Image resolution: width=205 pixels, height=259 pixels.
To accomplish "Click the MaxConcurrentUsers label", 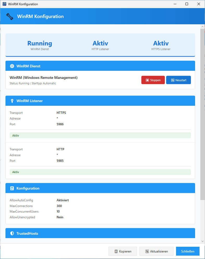I will (x=24, y=211).
